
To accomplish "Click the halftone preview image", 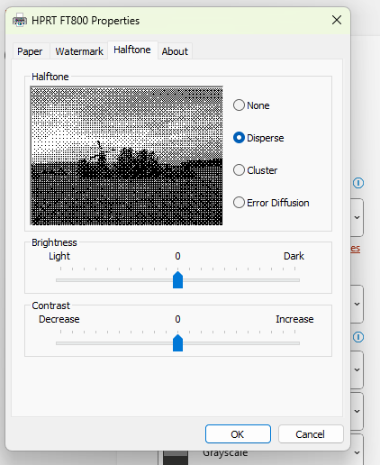I will click(x=126, y=156).
